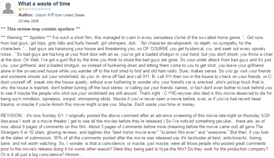Click the leading asterisks before spoiler heading
The height and width of the screenshot is (158, 274).
pos(3,29)
